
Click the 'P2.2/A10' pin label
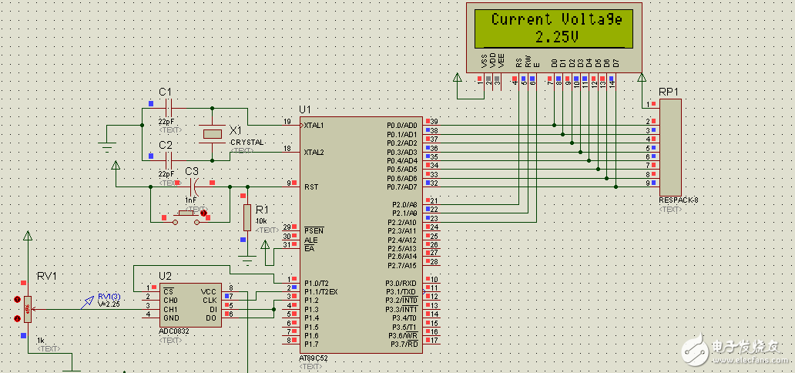tap(403, 222)
